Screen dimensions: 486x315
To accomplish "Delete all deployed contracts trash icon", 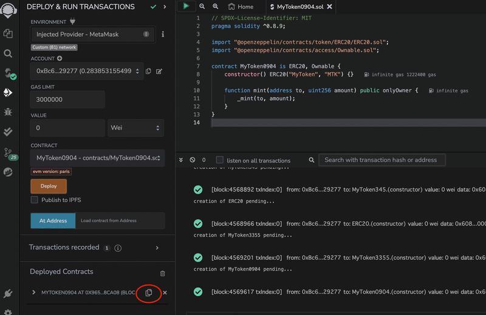I will point(162,273).
